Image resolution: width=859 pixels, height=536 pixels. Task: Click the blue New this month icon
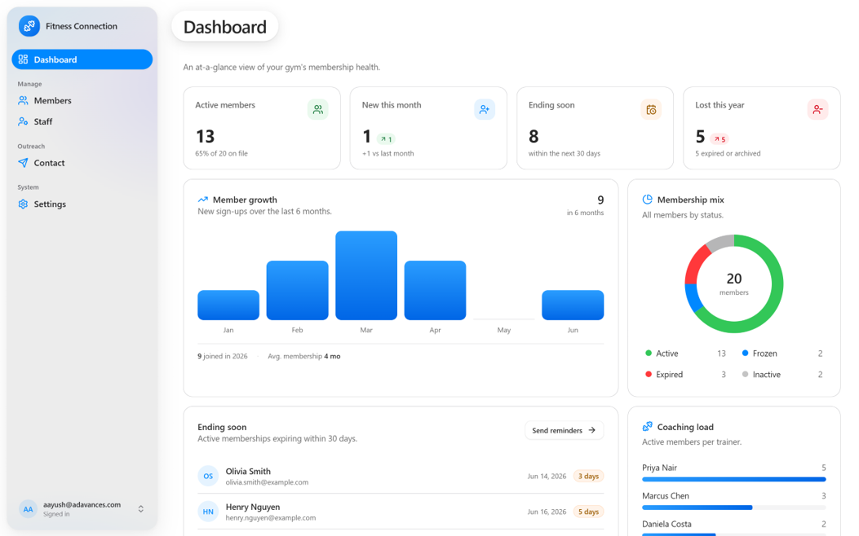(485, 109)
